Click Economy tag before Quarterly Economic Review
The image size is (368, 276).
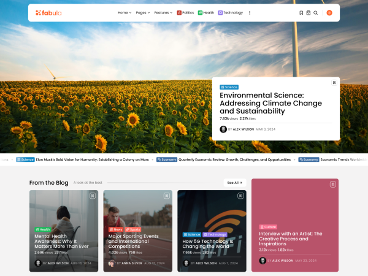tap(167, 159)
